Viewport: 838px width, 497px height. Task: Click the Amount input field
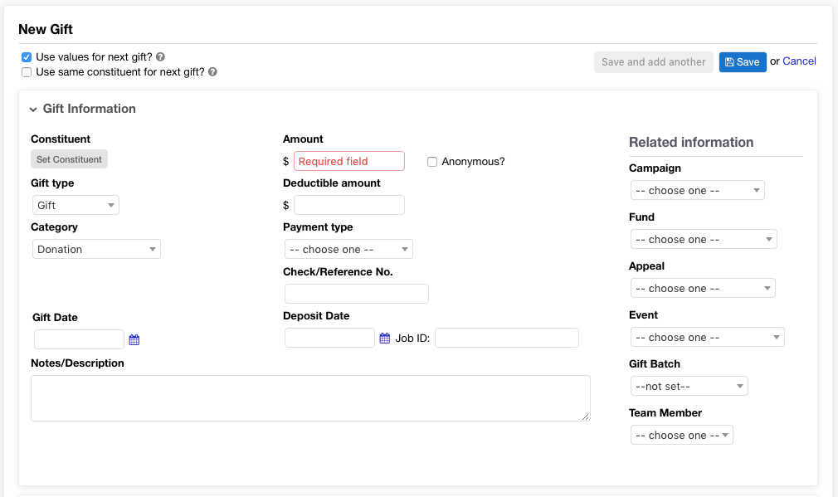click(x=349, y=161)
